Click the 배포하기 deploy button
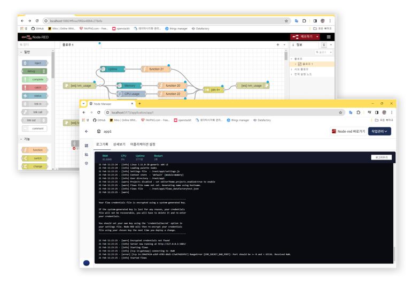 pos(303,37)
